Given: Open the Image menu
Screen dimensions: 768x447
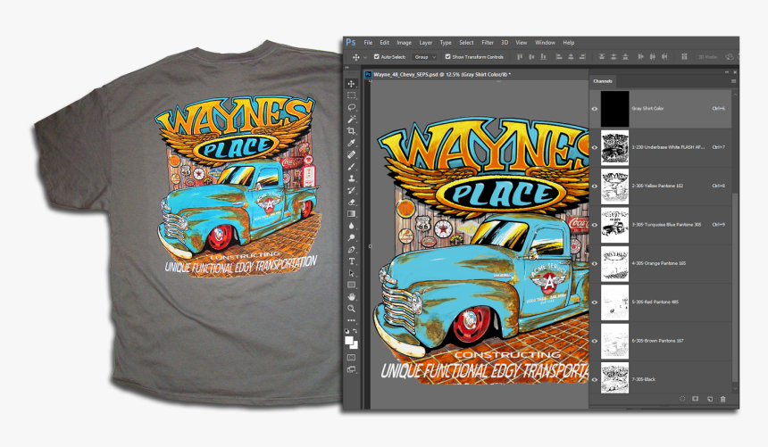Looking at the screenshot, I should (404, 43).
